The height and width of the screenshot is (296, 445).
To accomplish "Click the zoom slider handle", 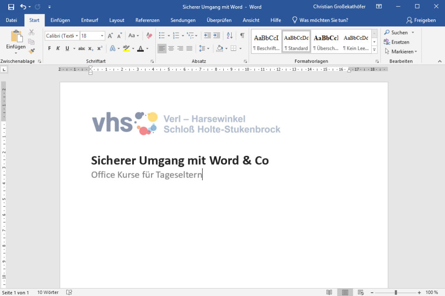I will (396, 292).
